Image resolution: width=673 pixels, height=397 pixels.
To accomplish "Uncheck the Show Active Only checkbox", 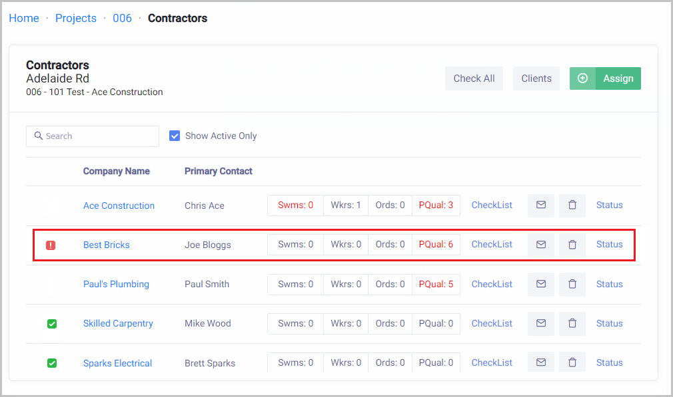I will [x=175, y=136].
